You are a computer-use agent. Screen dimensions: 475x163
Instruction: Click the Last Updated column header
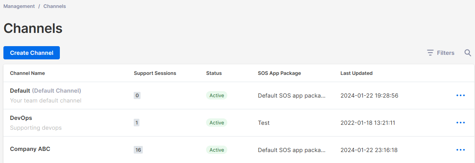(356, 73)
